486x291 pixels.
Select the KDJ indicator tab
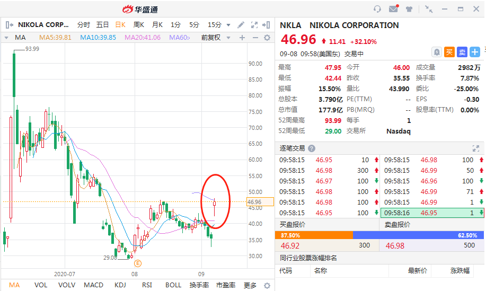click(120, 285)
